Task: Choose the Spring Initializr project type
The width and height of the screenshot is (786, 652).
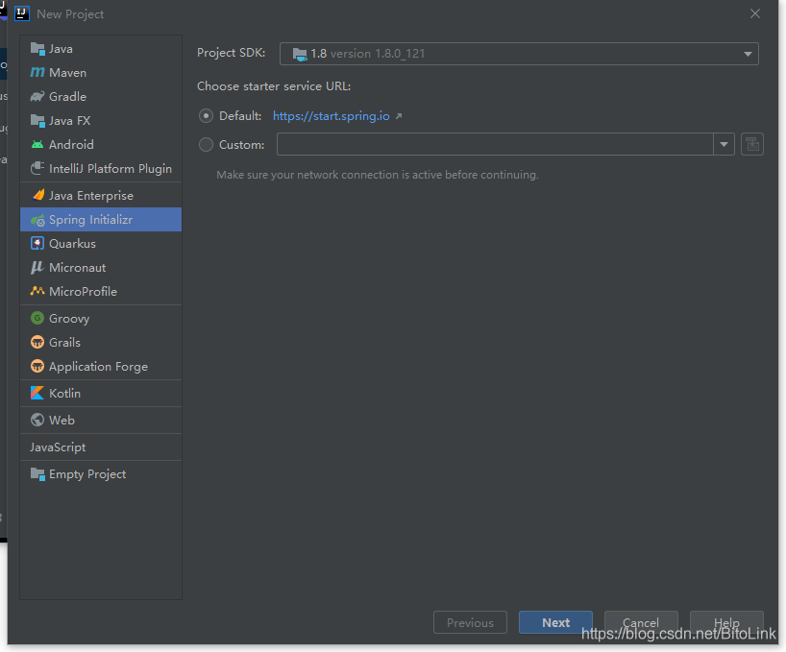Action: click(101, 219)
